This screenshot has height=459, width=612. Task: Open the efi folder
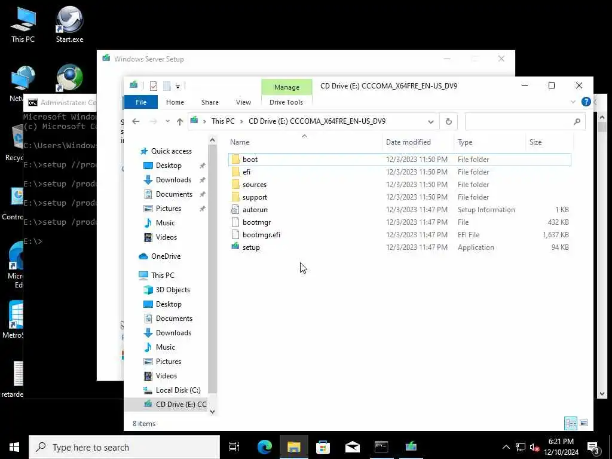[400, 172]
